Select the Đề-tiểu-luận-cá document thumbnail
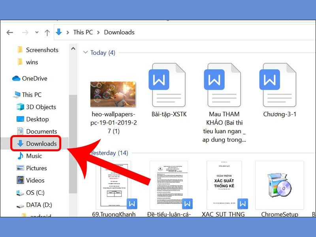 pos(169,185)
